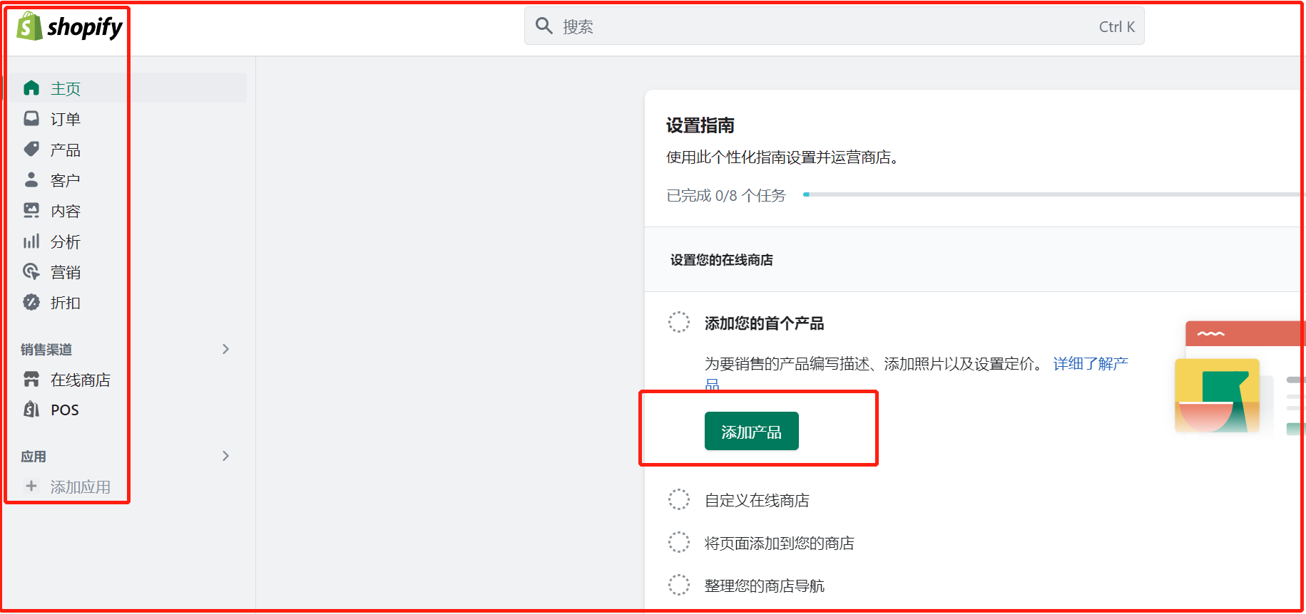
Task: Mark 自定义在线商店 task circle complete
Action: (679, 500)
